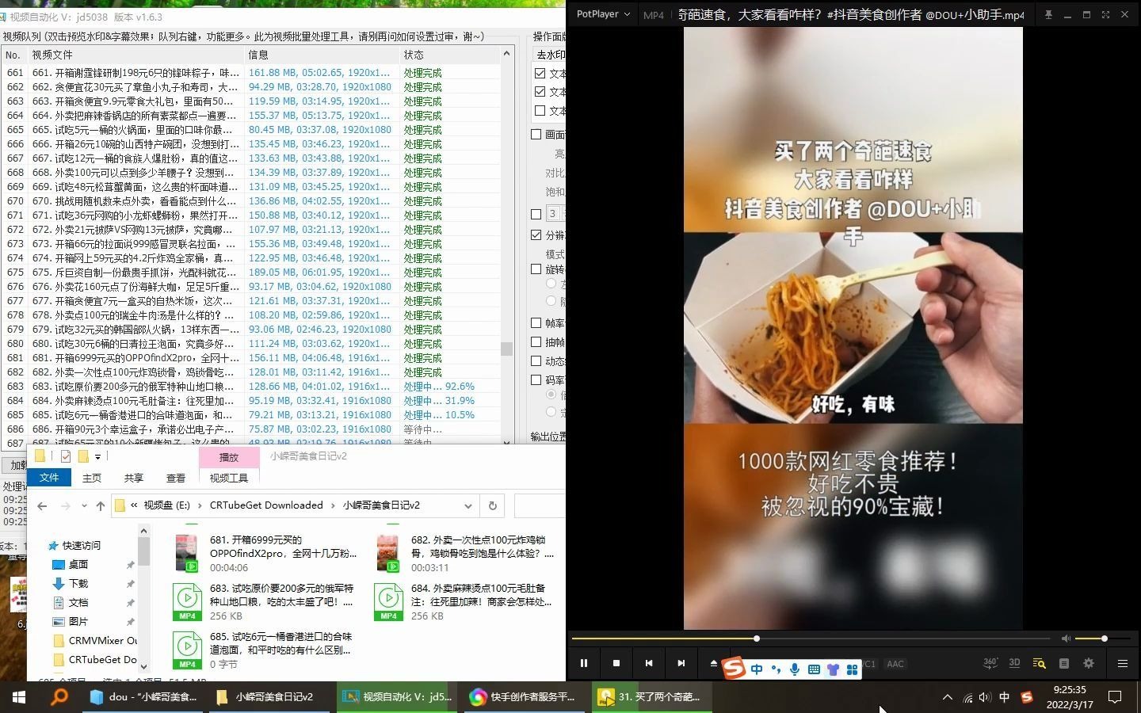Screen dimensions: 1141x713
Task: Switch to 视频自动化 taskbar window
Action: point(398,697)
